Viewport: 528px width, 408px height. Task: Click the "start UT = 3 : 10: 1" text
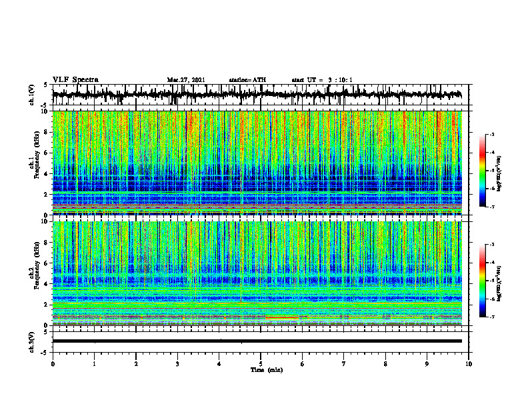322,80
